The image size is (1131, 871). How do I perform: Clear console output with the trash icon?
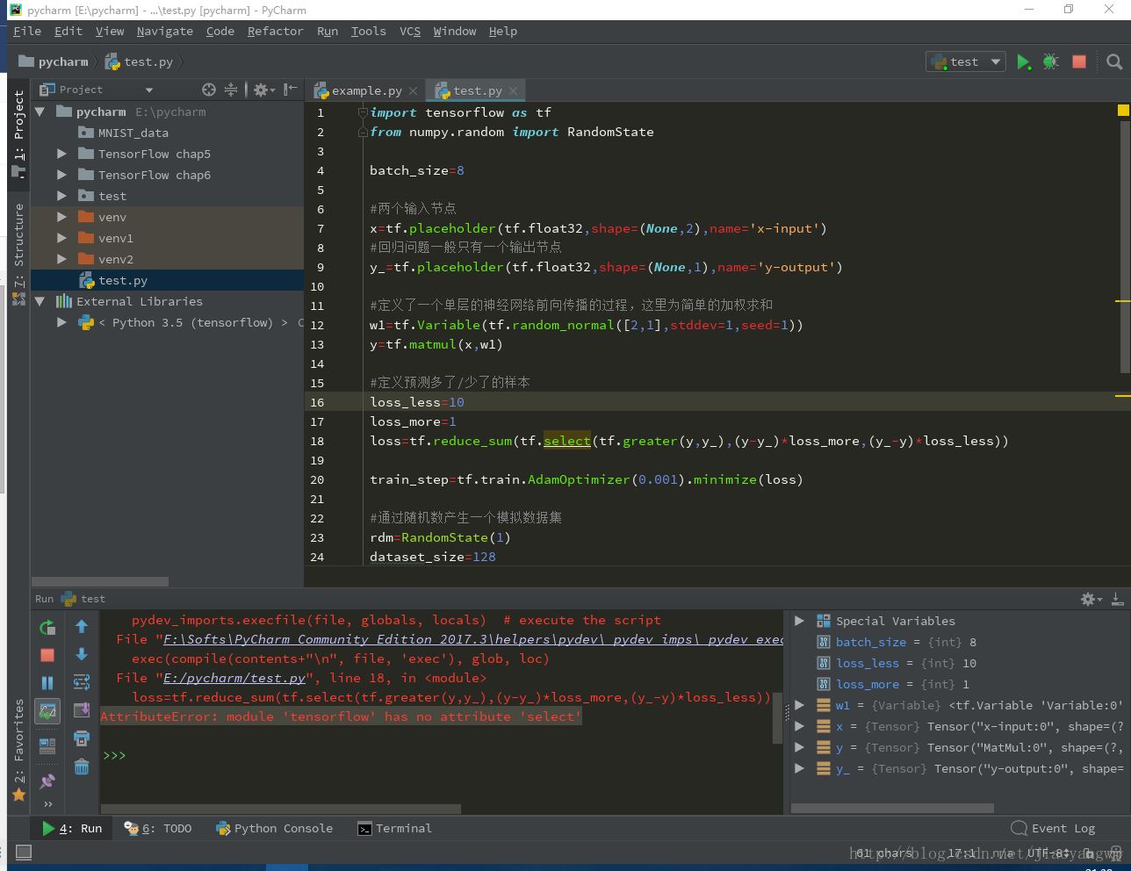82,767
